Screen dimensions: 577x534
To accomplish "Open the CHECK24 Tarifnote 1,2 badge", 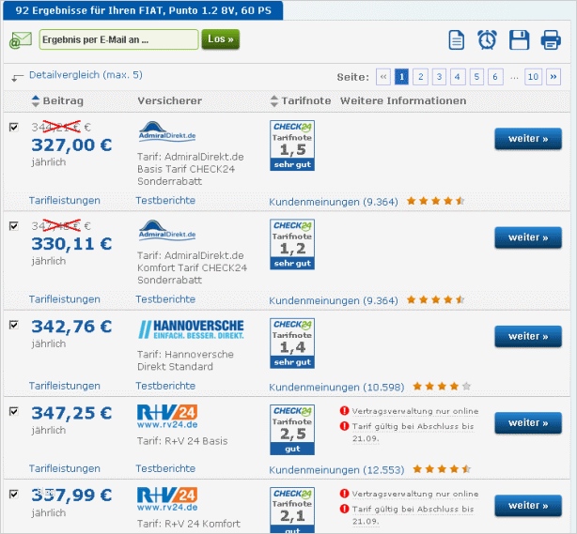I will click(x=292, y=244).
